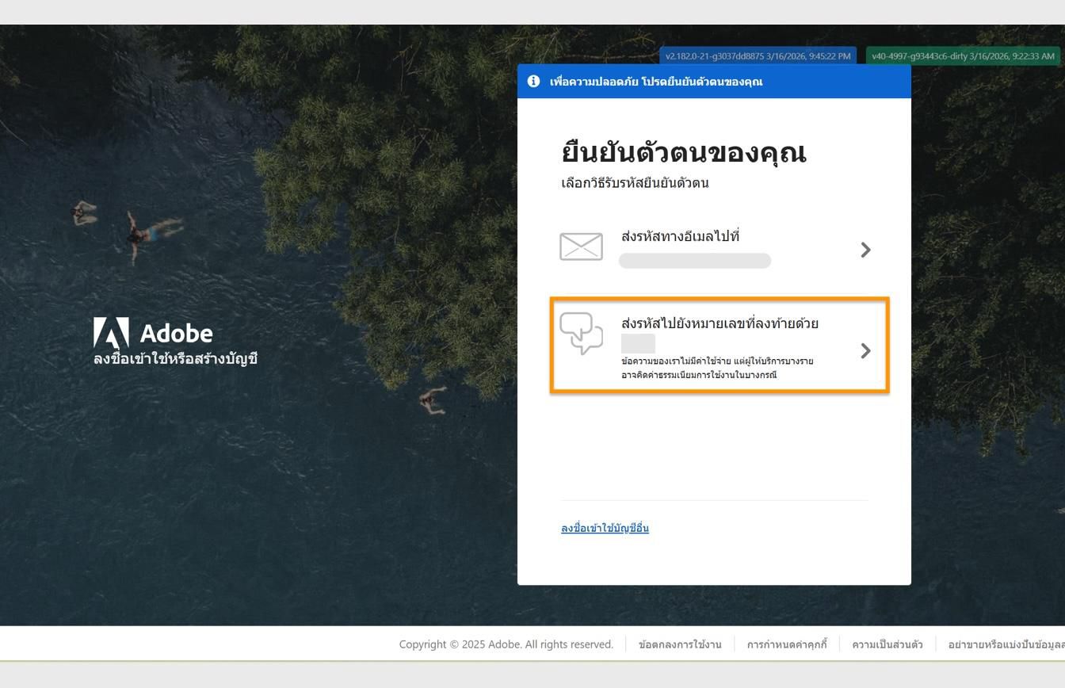Click the copyright text in the footer
The height and width of the screenshot is (688, 1065).
click(506, 644)
